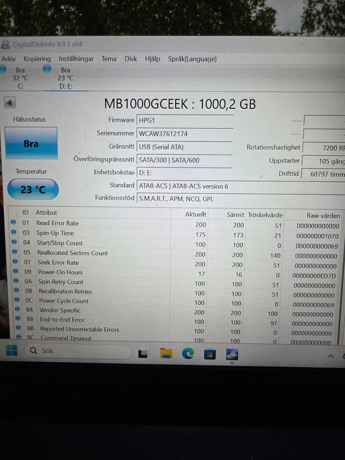Click the Drifttid value 60797

323,174
